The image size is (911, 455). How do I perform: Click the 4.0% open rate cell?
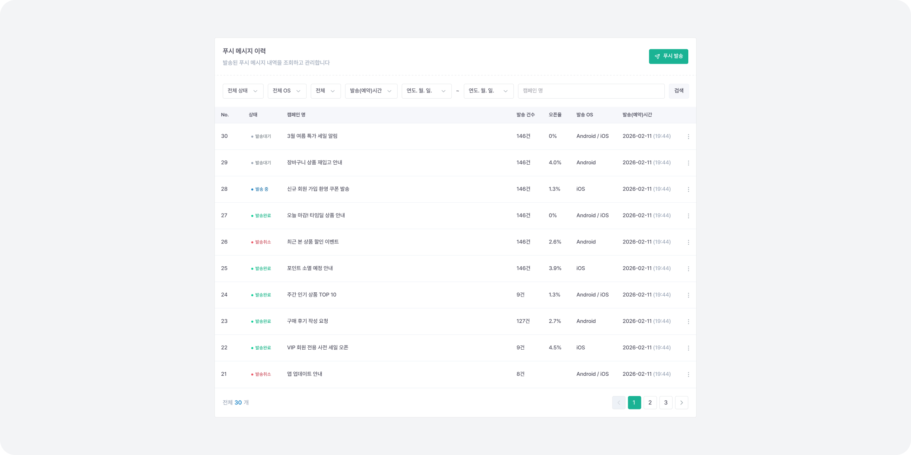tap(555, 163)
